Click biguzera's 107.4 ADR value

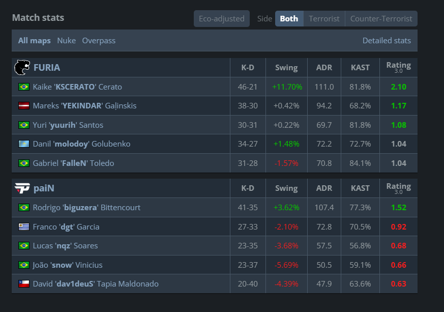(x=324, y=208)
